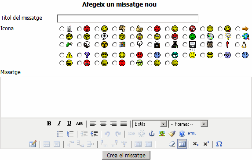Insert a special character with the Omega icon
Image resolution: width=252 pixels, height=160 pixels.
pyautogui.click(x=219, y=144)
